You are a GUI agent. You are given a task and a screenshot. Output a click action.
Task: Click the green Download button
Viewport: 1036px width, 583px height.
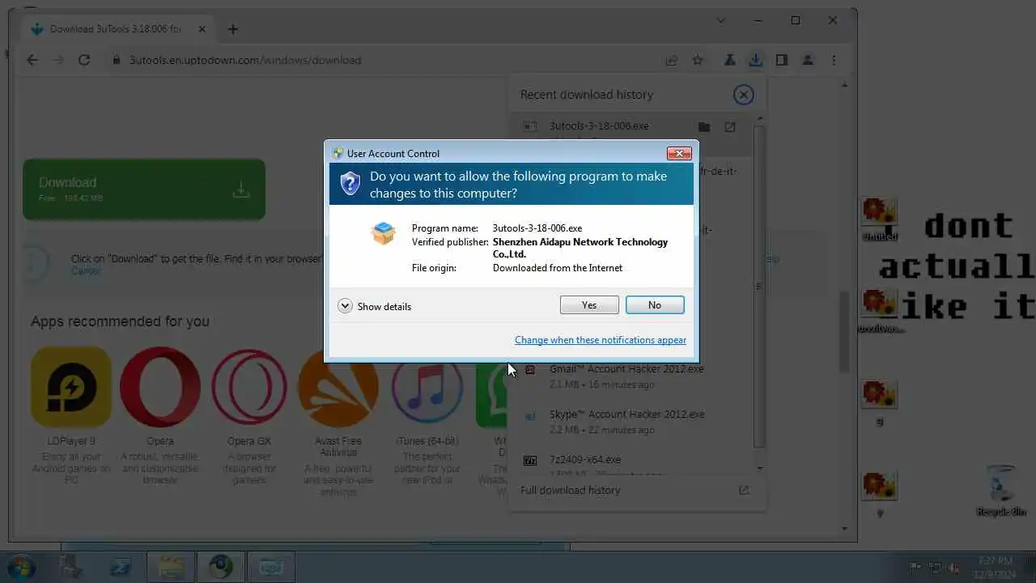[144, 189]
